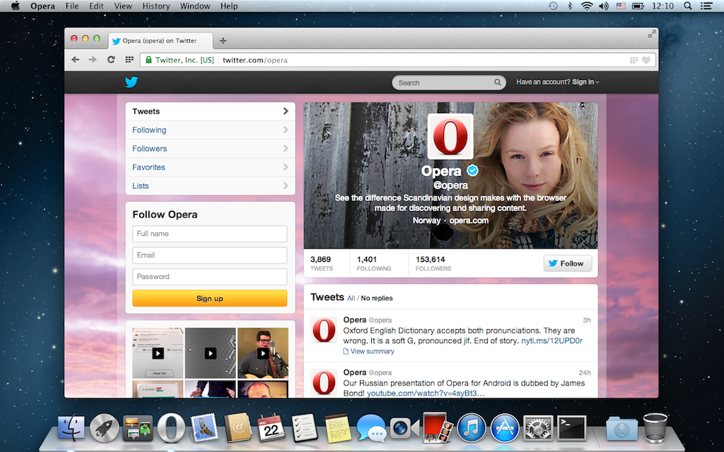724x452 pixels.
Task: Click the Twitter bird logo in header
Action: [131, 82]
